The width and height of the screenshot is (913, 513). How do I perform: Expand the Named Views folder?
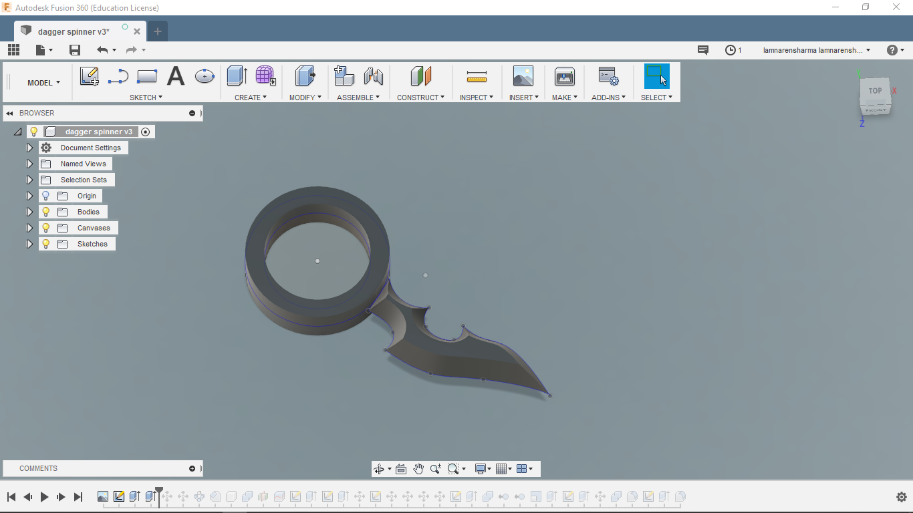coord(29,164)
